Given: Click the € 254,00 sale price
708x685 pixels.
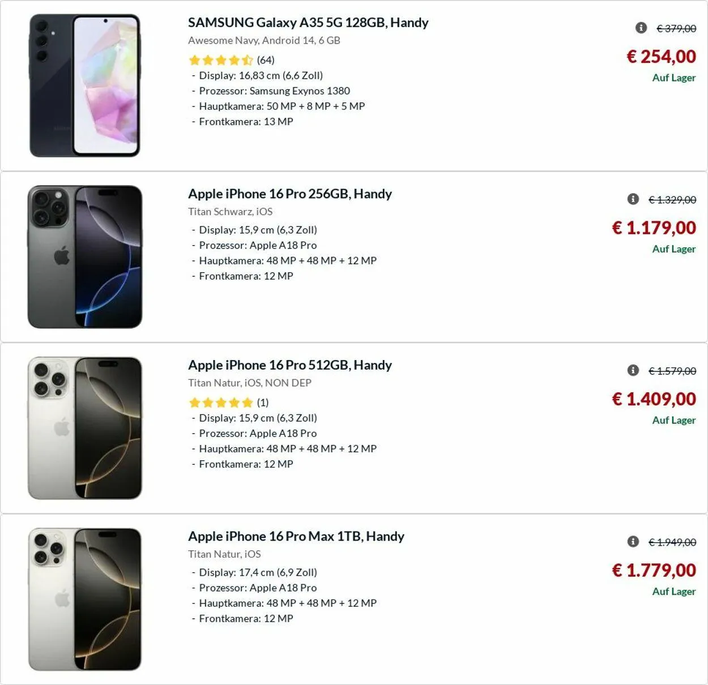Looking at the screenshot, I should (661, 57).
